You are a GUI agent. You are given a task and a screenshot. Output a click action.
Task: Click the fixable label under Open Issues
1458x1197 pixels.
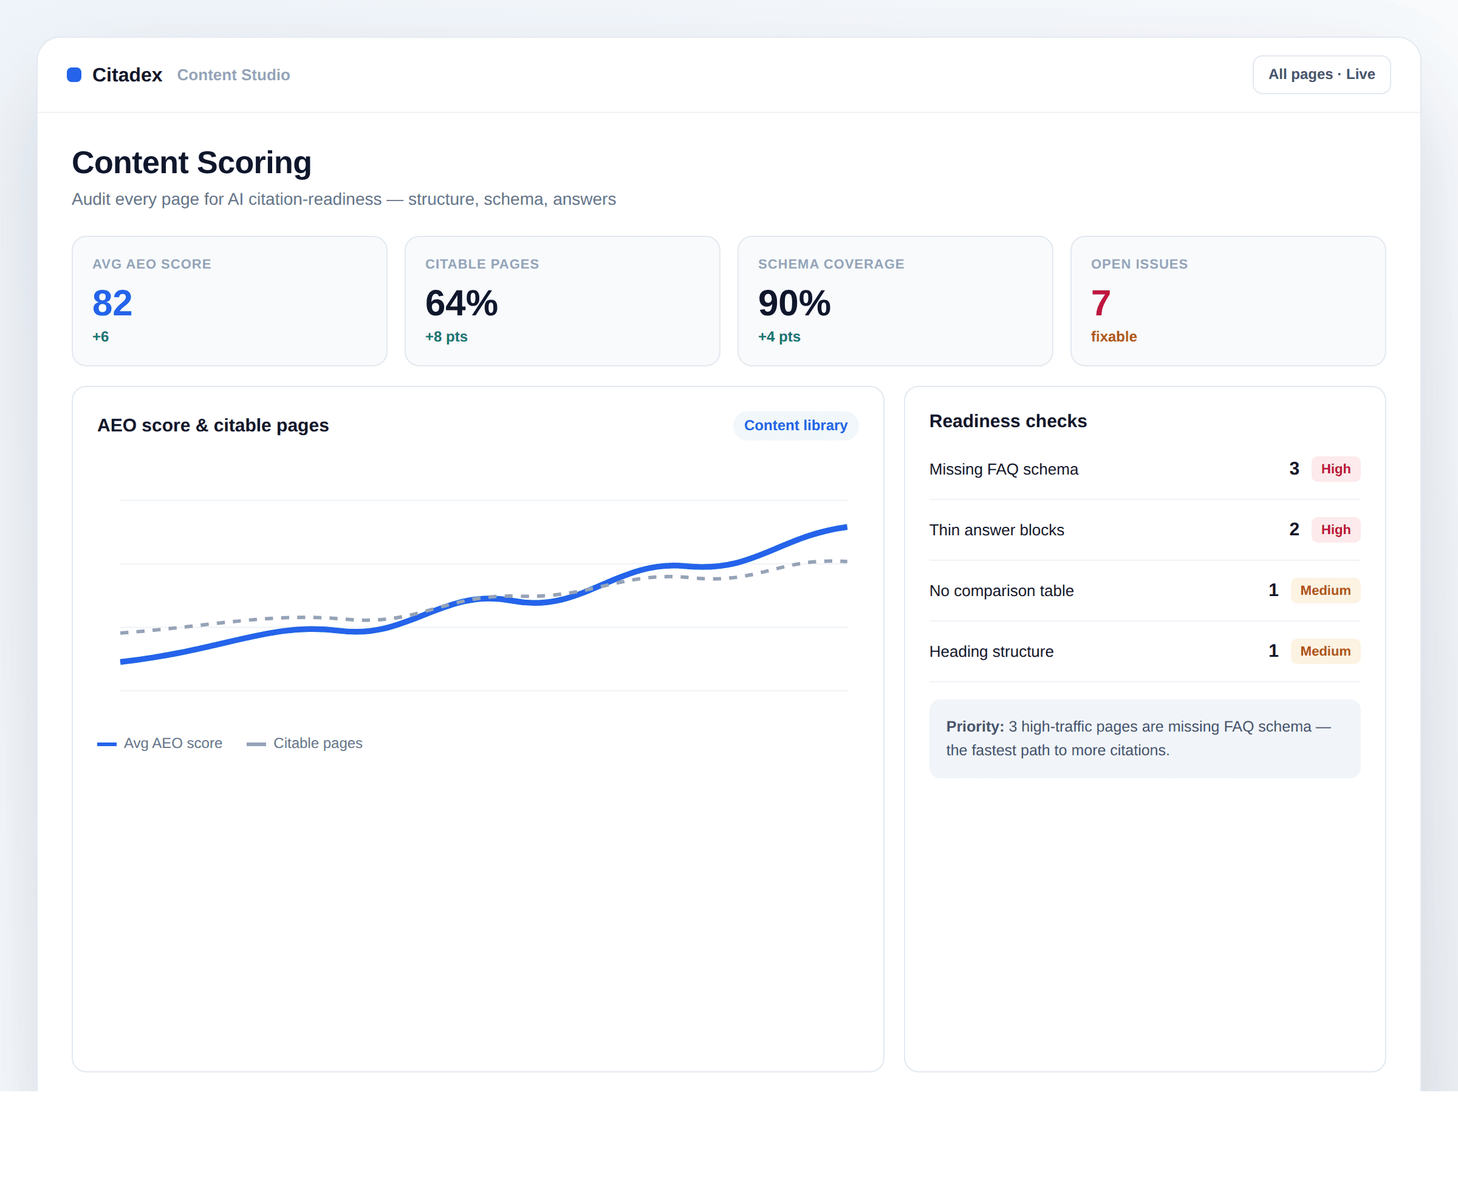(1114, 337)
